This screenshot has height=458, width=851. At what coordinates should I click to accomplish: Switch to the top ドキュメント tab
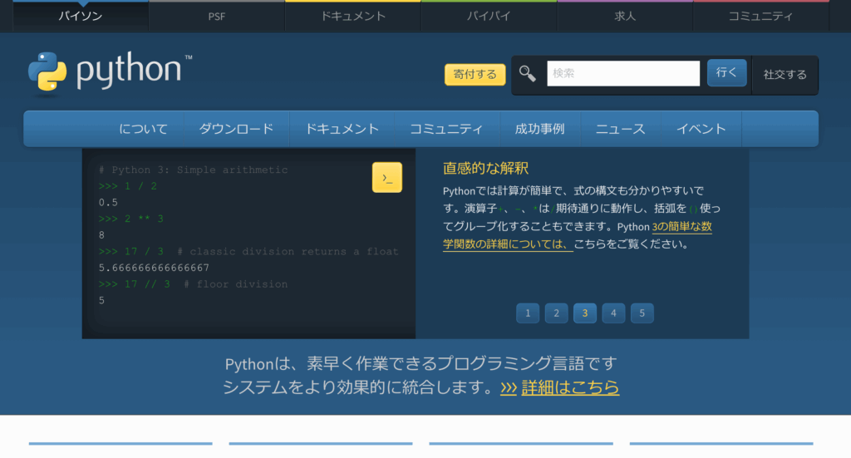tap(352, 16)
